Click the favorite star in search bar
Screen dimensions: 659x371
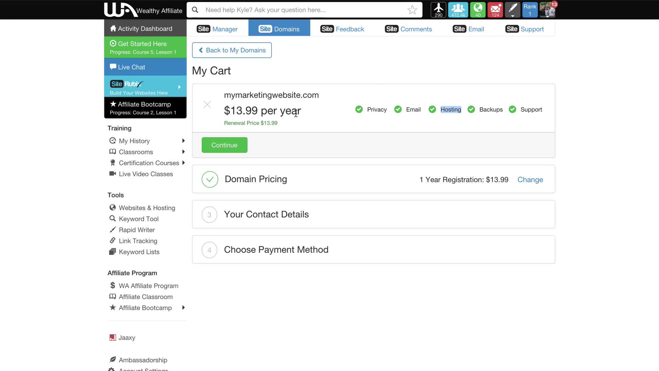click(412, 10)
